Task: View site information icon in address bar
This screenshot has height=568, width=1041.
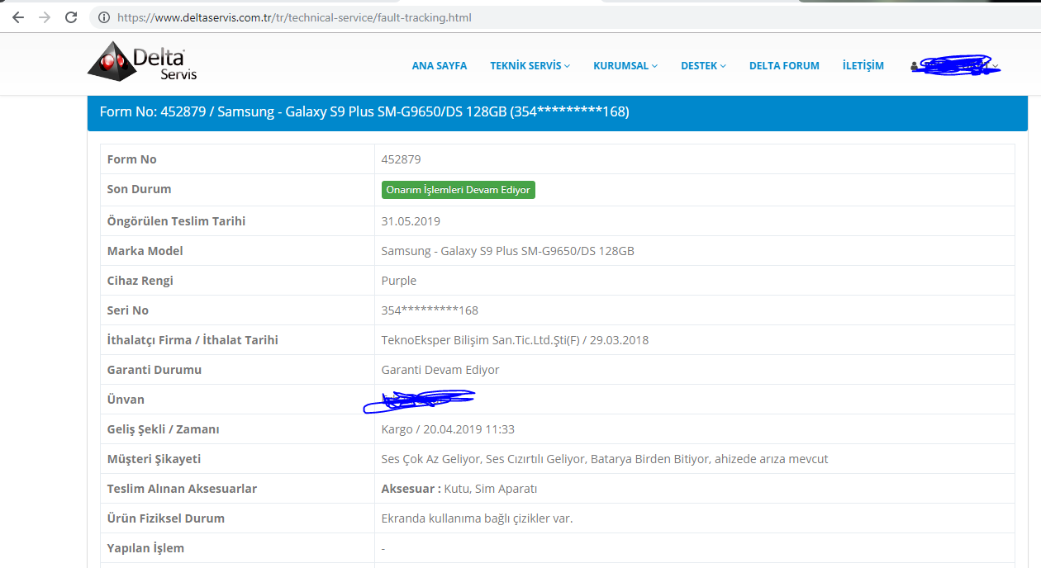Action: tap(104, 17)
